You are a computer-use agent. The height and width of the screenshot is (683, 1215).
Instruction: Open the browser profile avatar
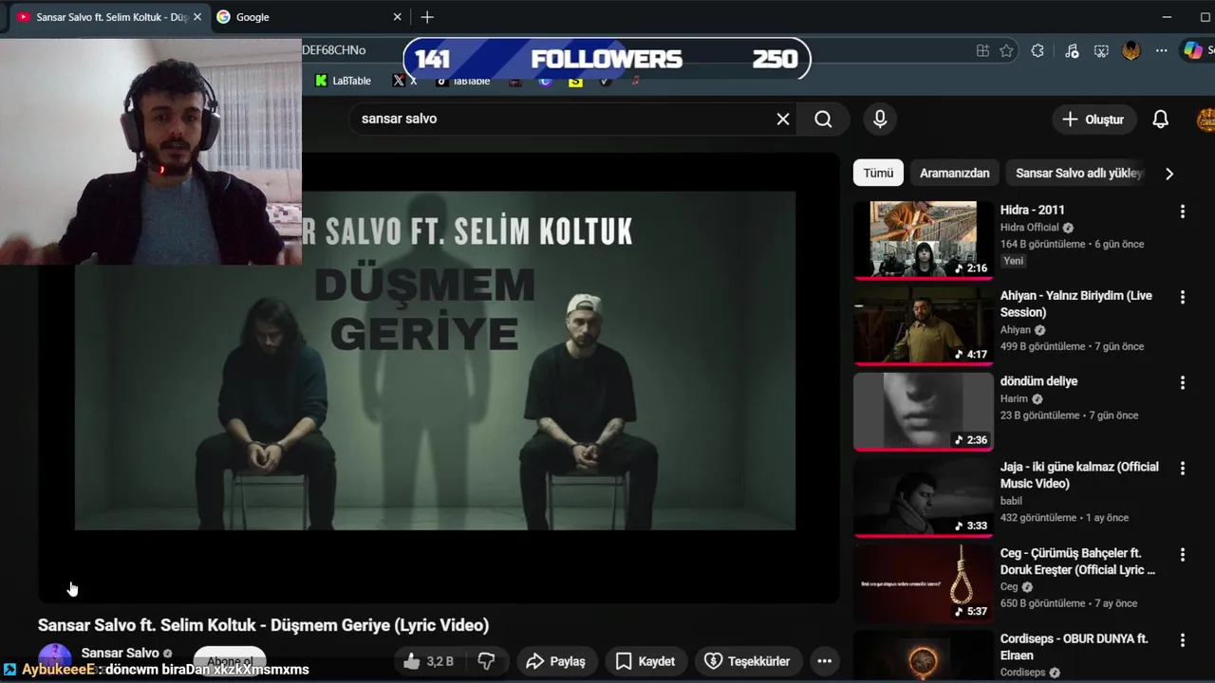point(1131,51)
